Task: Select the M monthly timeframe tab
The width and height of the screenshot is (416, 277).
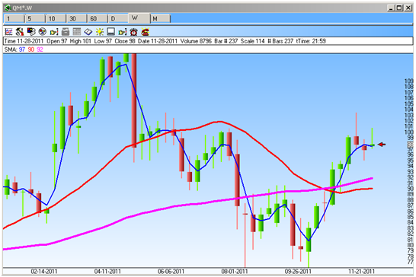Action: [160, 18]
